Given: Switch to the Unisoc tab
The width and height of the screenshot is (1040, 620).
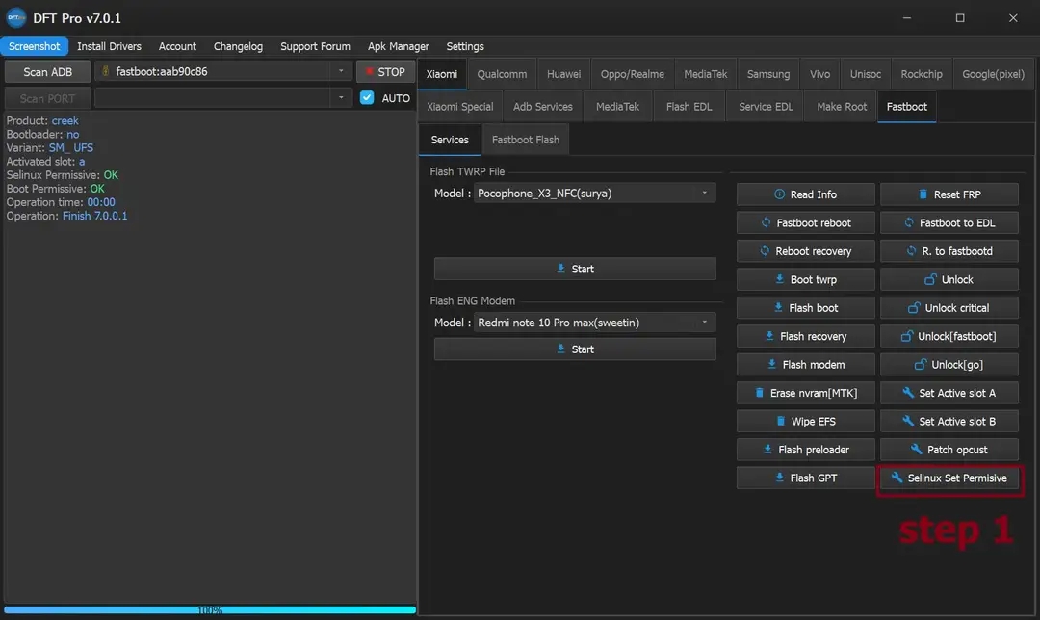Looking at the screenshot, I should pos(866,74).
